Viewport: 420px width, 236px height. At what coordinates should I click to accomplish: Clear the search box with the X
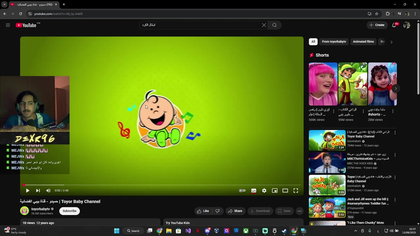[264, 25]
